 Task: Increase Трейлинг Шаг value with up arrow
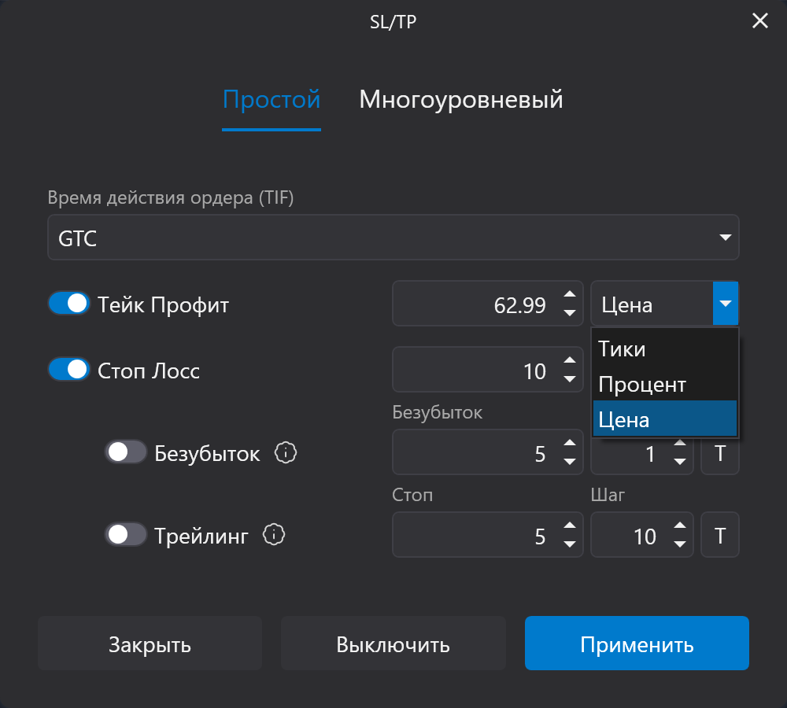click(x=680, y=526)
